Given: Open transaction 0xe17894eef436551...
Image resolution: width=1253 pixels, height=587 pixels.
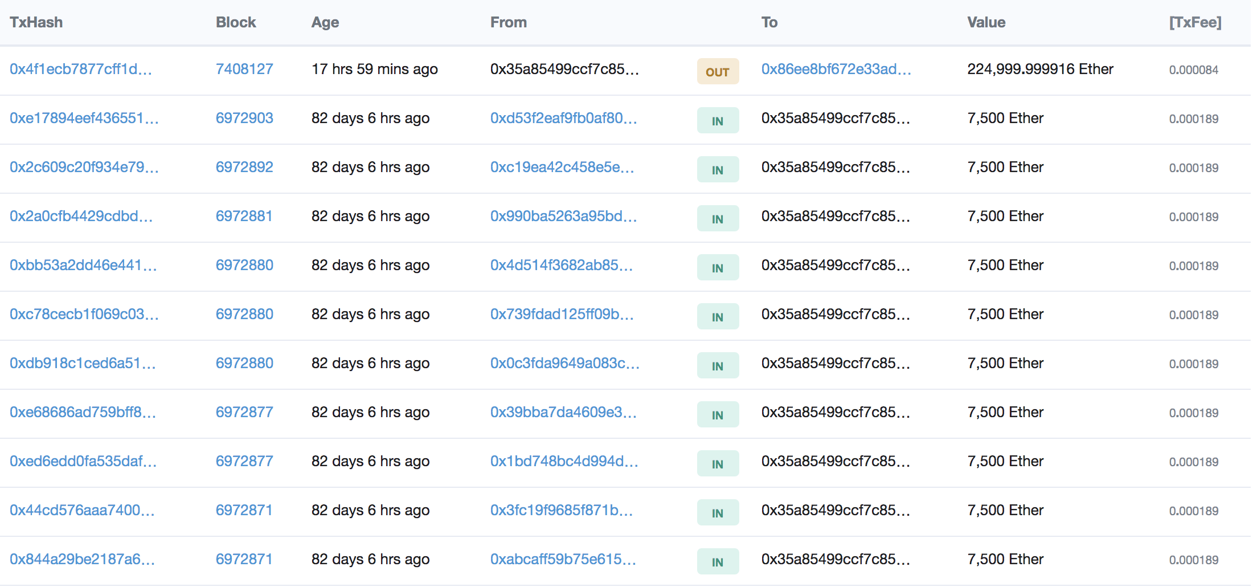Looking at the screenshot, I should [84, 118].
